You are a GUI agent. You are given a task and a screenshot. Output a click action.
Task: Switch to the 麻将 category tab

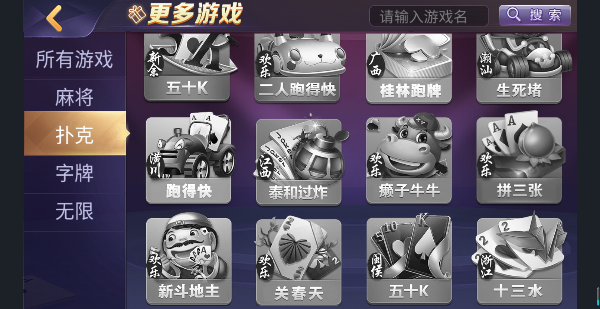click(75, 97)
